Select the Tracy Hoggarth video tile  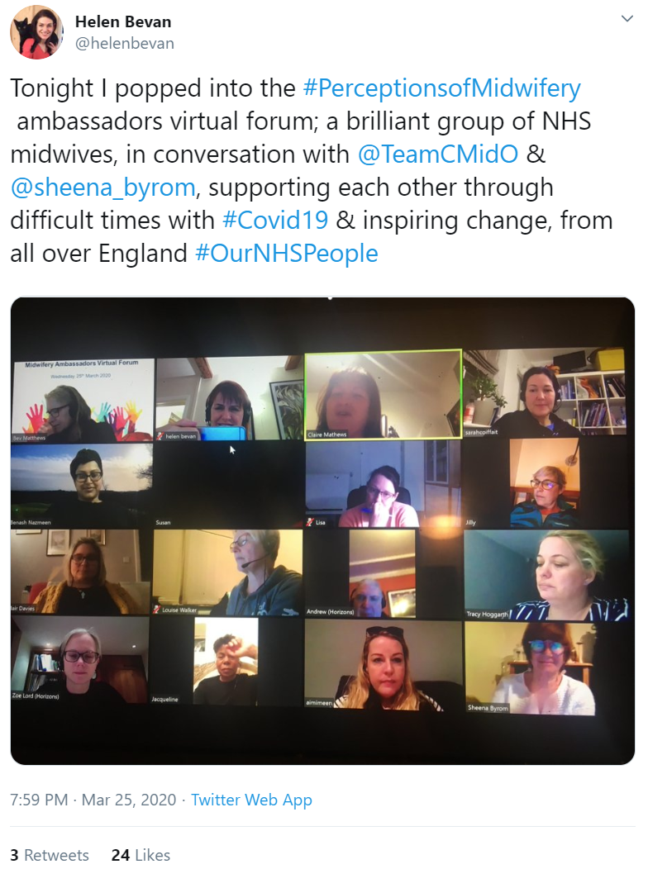point(546,575)
